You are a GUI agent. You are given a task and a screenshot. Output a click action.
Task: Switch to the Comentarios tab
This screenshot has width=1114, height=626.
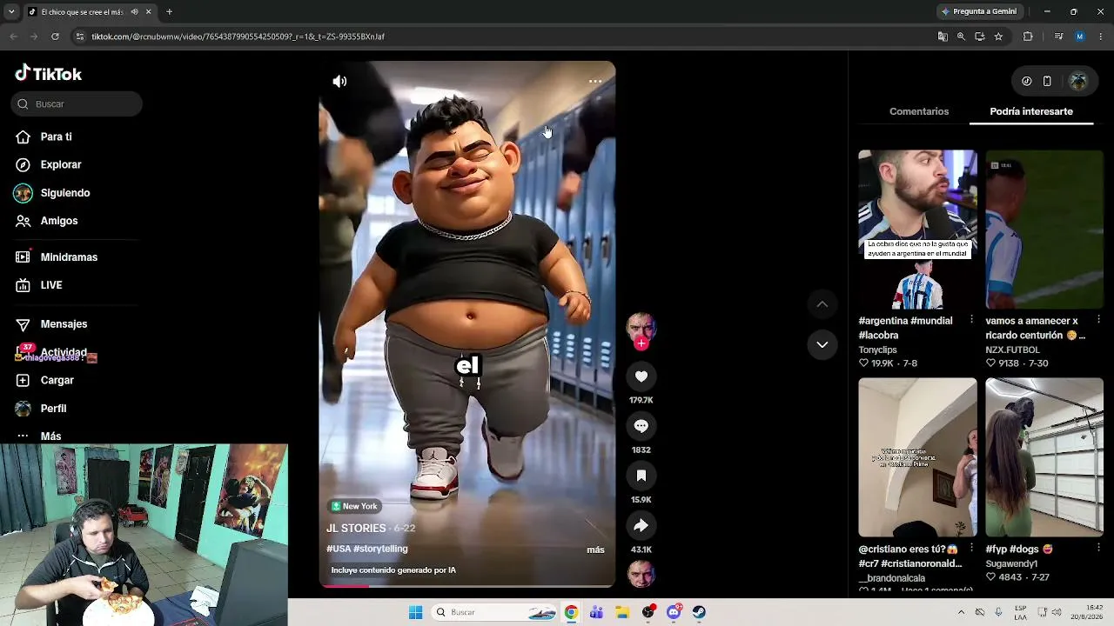(919, 111)
